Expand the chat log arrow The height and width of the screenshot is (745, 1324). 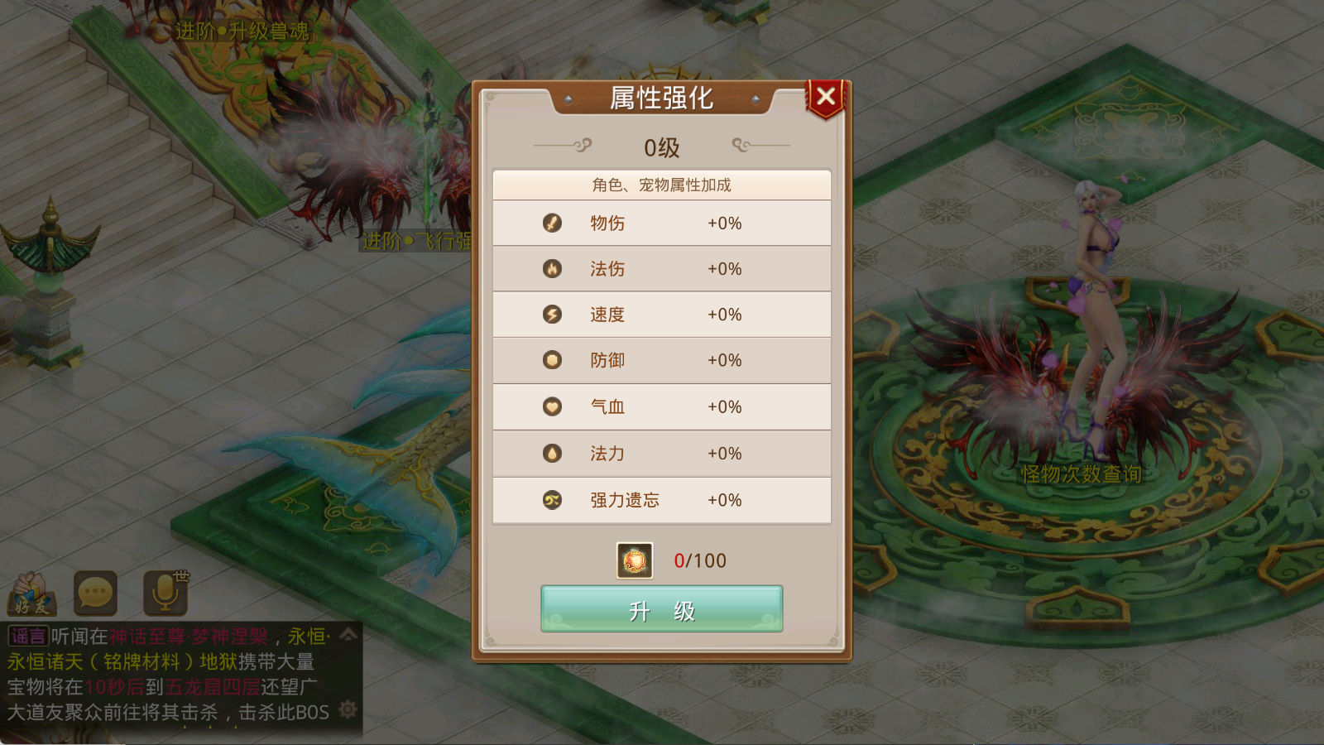click(x=348, y=635)
